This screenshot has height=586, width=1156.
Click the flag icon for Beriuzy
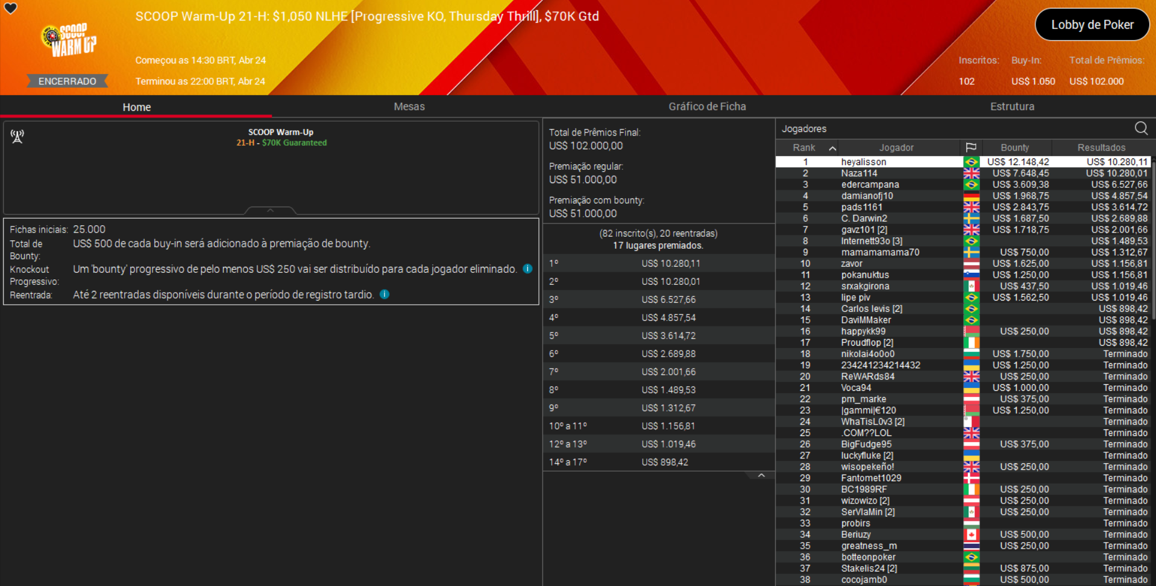[x=971, y=535]
